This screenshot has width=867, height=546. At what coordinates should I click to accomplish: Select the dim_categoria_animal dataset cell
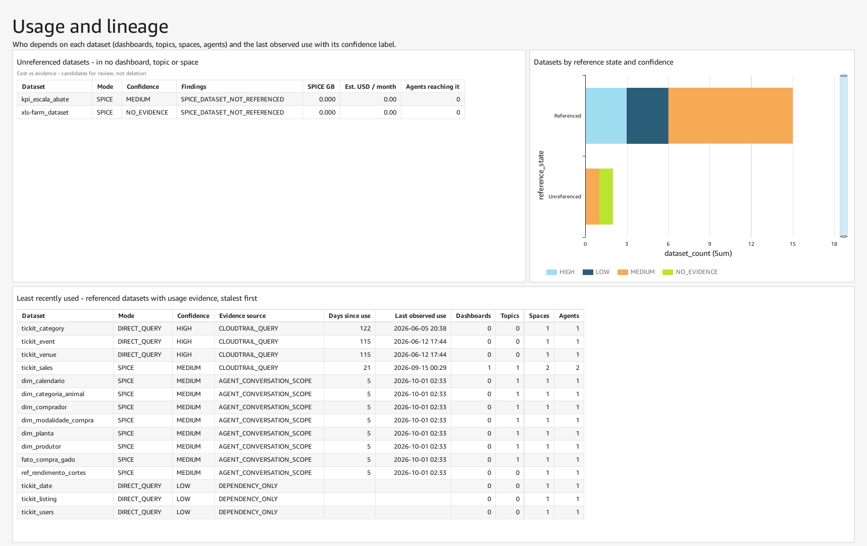point(65,394)
